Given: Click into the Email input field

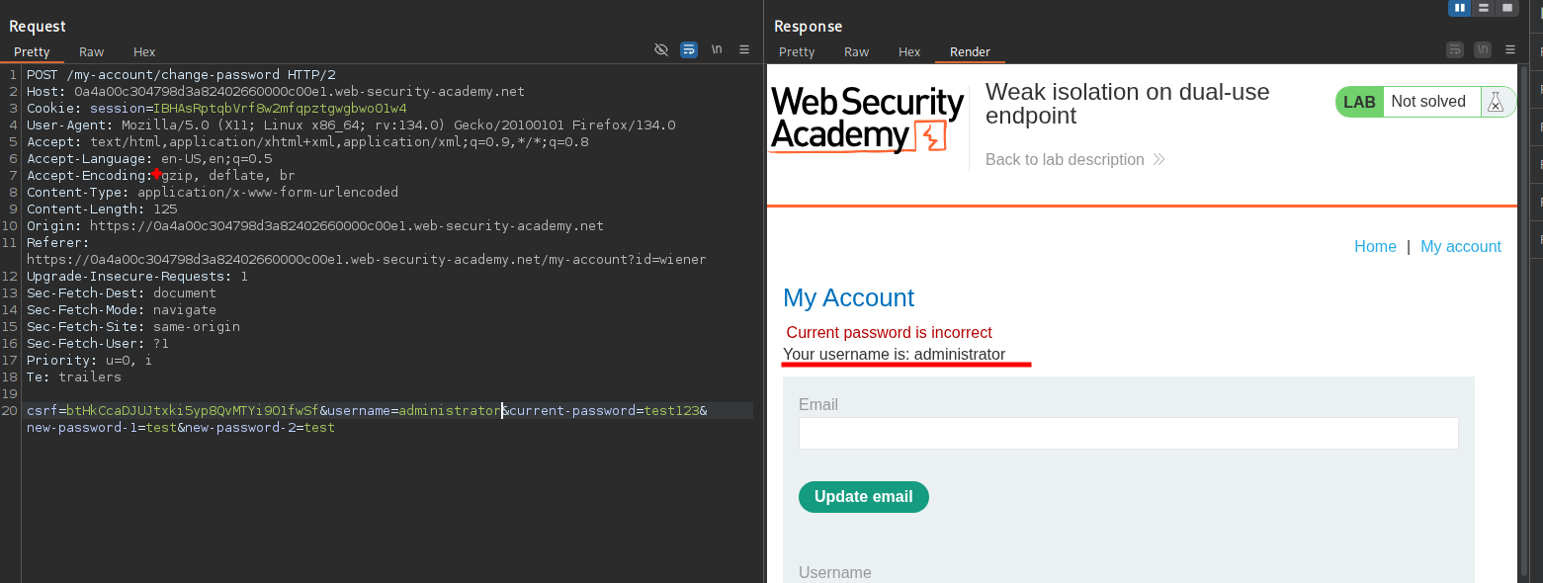Looking at the screenshot, I should [1128, 433].
